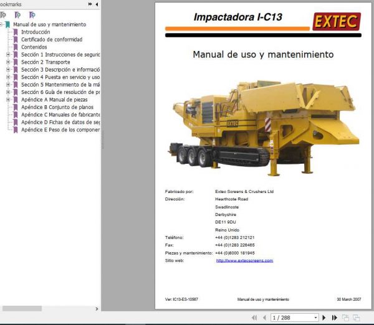Go to the next page
Screen dimensions: 374x325
tap(324, 318)
